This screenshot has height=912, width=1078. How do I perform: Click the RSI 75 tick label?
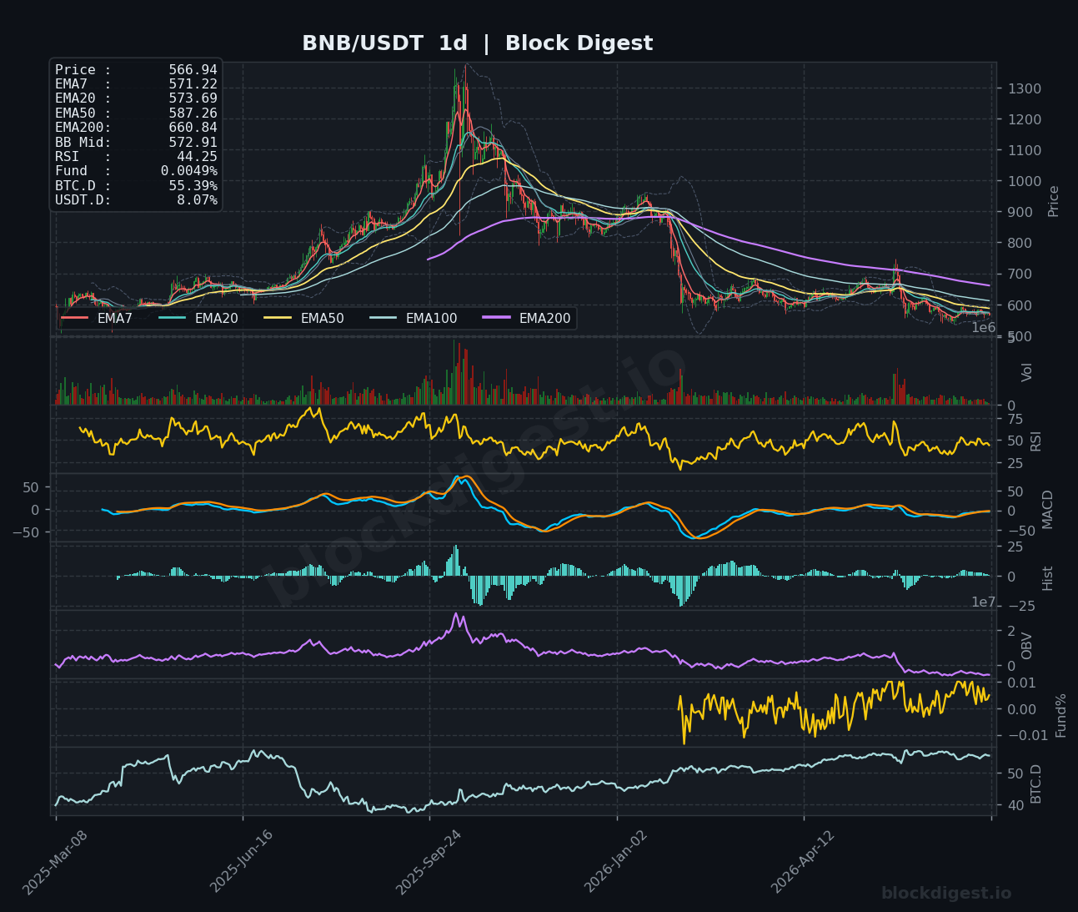[1015, 419]
